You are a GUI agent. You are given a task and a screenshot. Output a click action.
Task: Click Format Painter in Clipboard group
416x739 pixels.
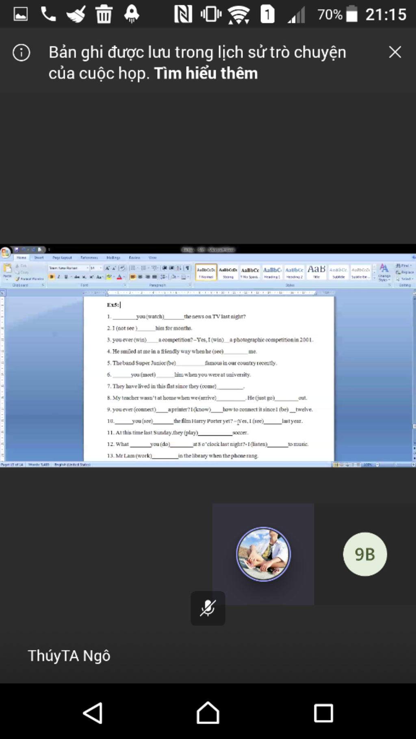tap(29, 279)
